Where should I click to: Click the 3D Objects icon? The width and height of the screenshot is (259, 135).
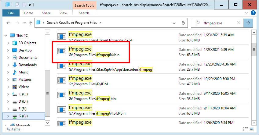click(14, 43)
